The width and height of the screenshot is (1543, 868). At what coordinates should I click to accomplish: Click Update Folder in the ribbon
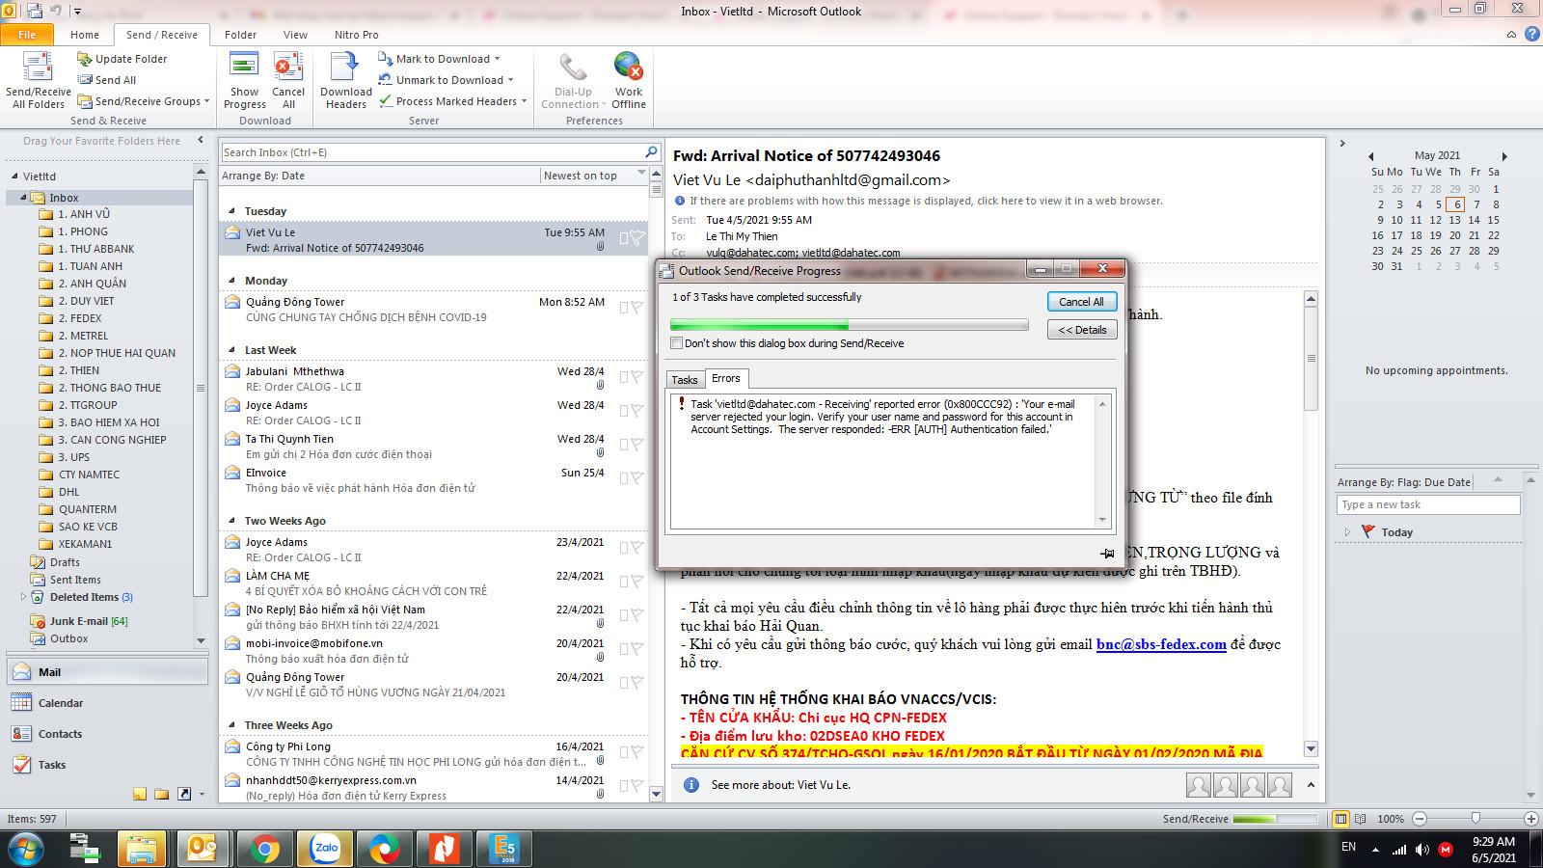[122, 59]
